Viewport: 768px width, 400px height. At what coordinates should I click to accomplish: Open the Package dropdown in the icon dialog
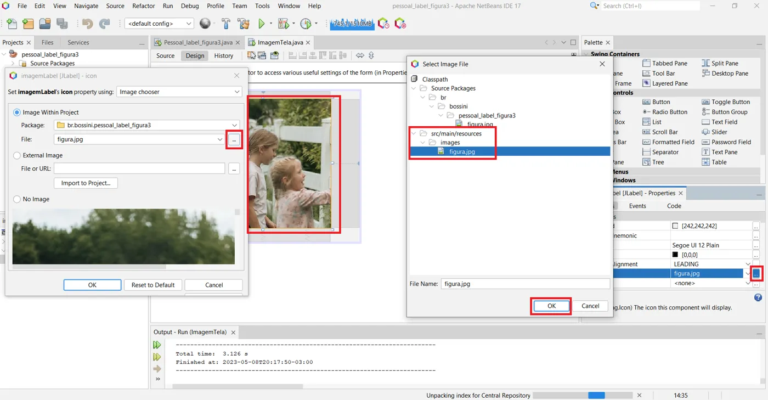(147, 125)
